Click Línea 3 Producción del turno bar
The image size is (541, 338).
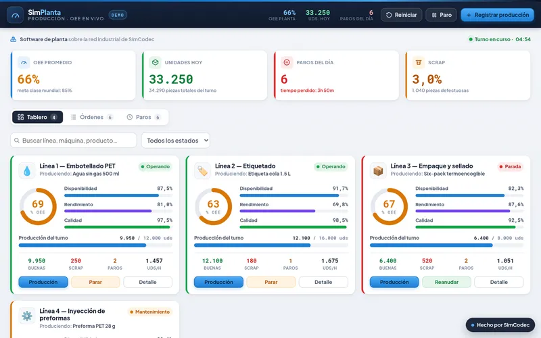[446, 245]
